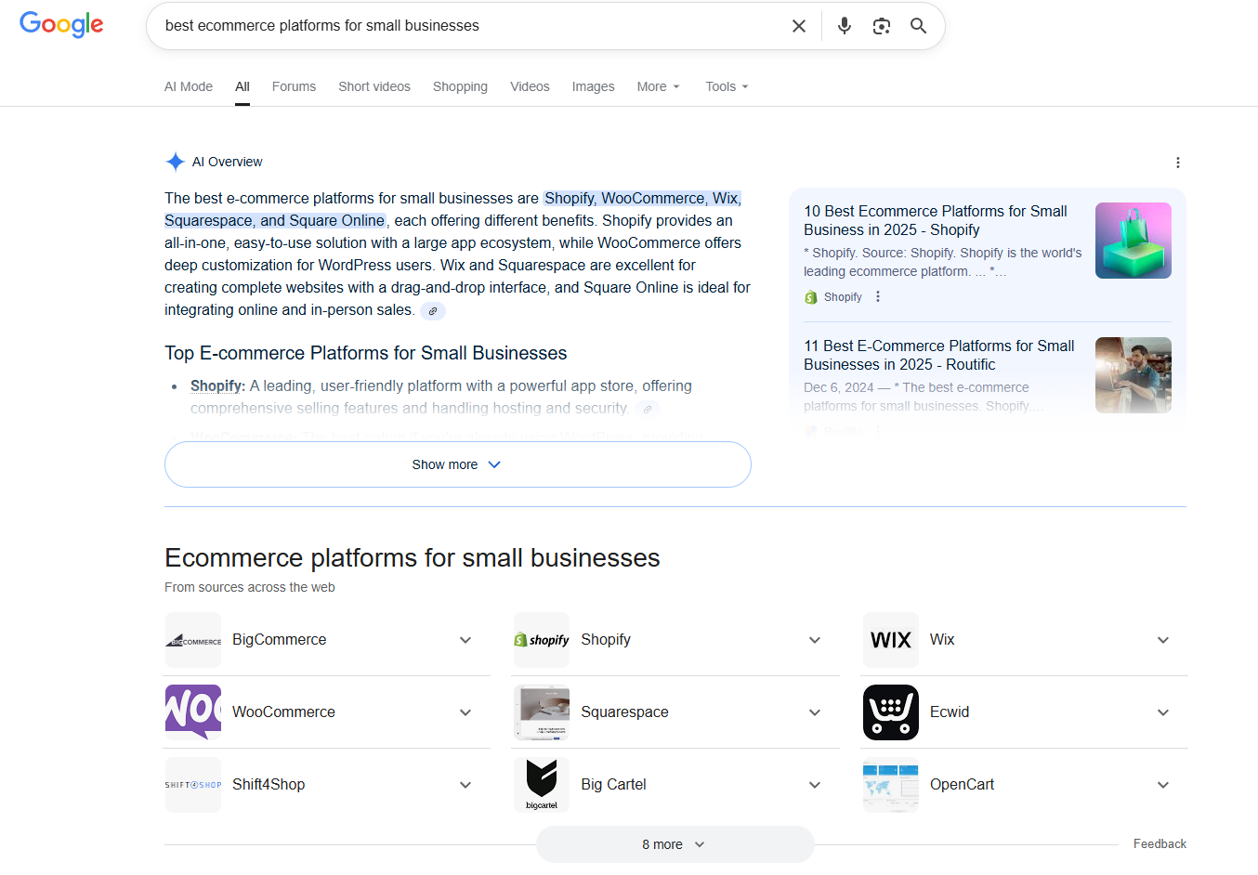The height and width of the screenshot is (875, 1258).
Task: Click the Shopify logo thumbnail
Action: 542,640
